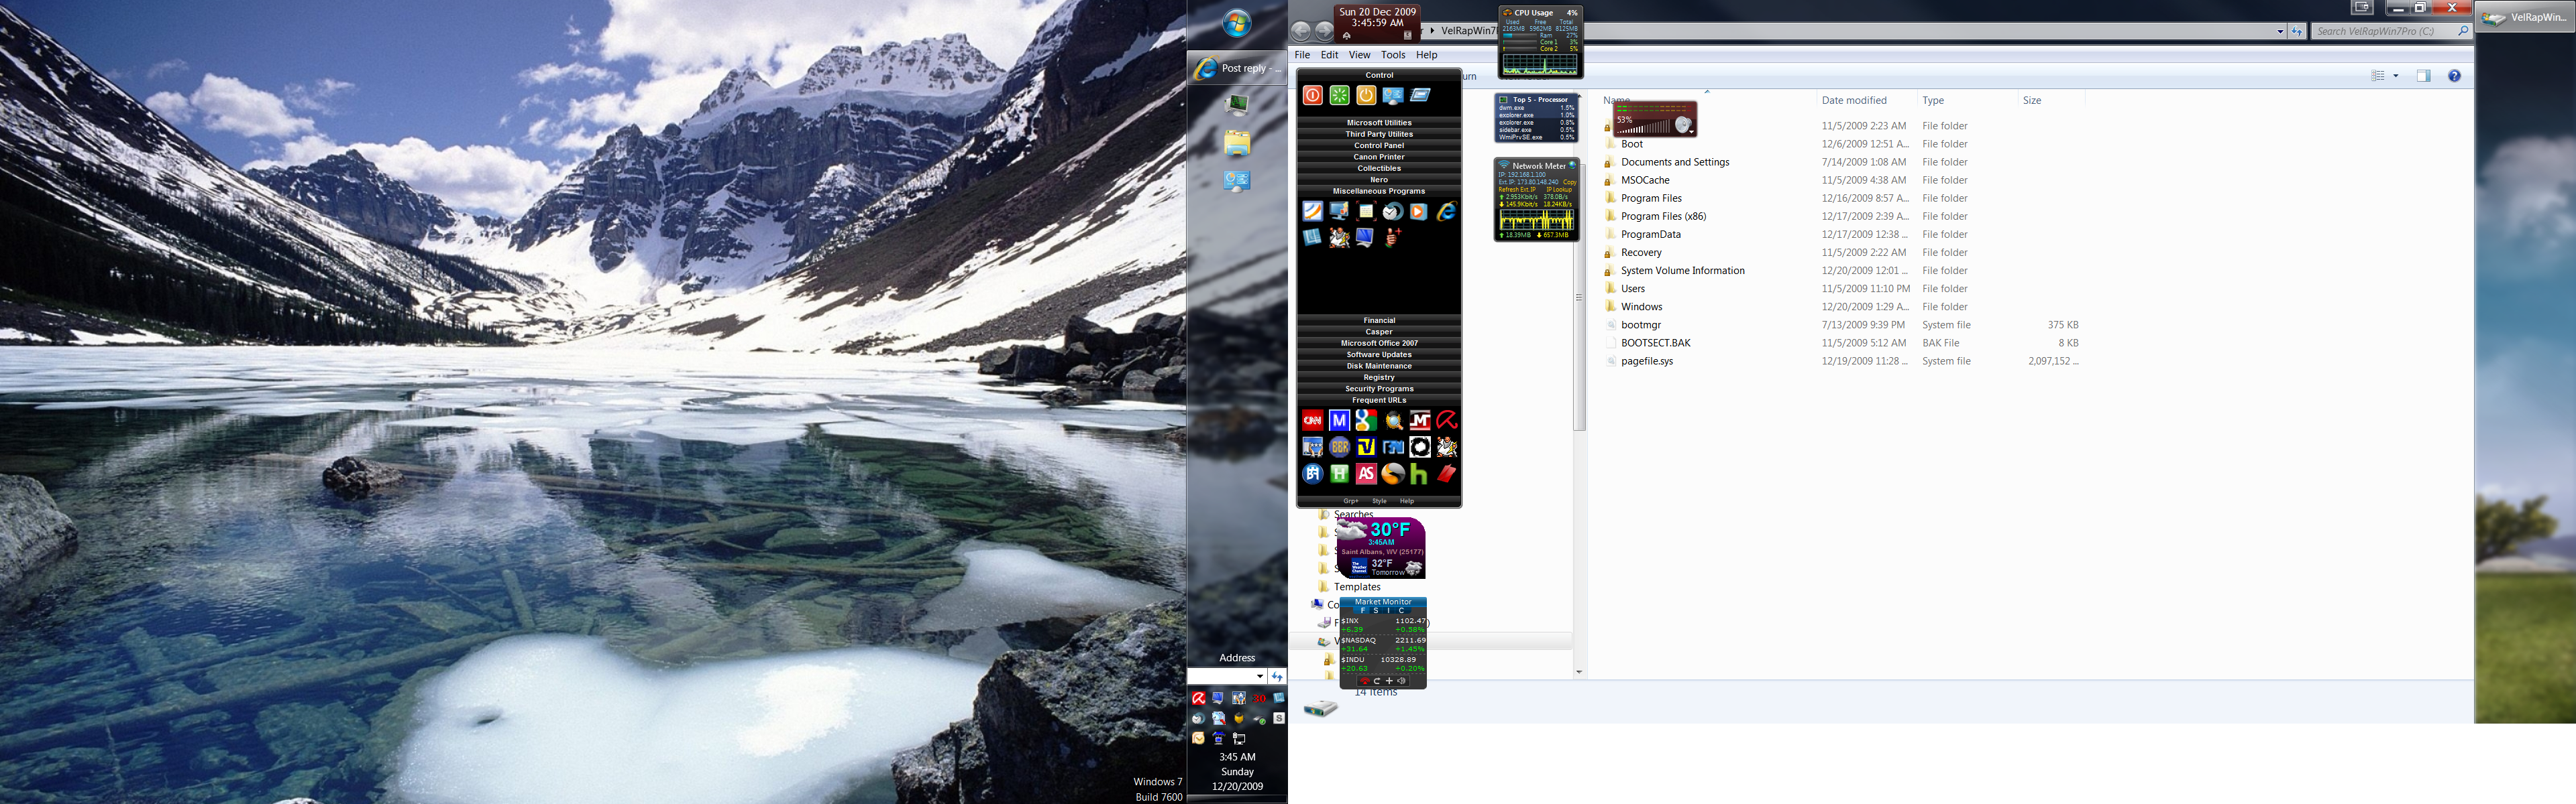Expand the Microsoft Office 2007 launcher group
The width and height of the screenshot is (2576, 804).
click(x=1379, y=342)
